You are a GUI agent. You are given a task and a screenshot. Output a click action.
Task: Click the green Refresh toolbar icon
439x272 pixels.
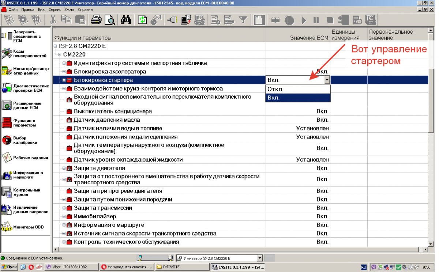pos(142,19)
